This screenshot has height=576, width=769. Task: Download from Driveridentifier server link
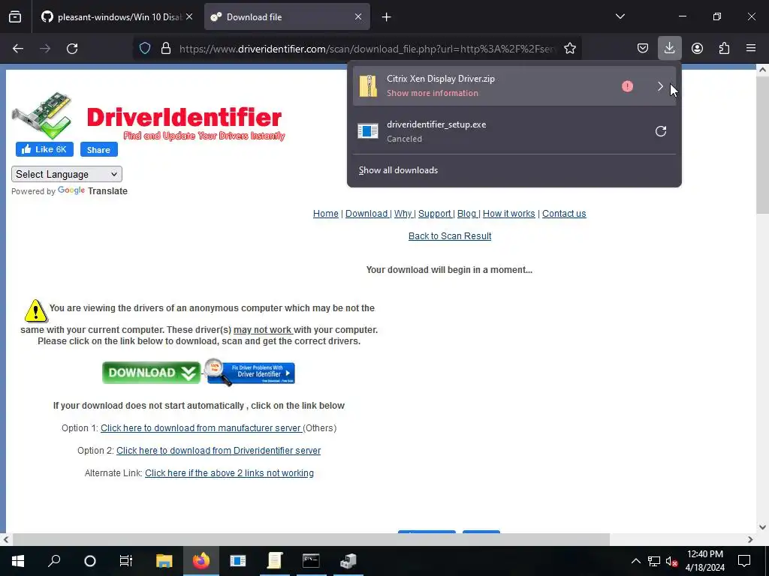tap(219, 451)
